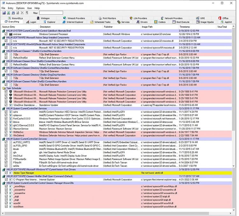Click the Delete X toolbar icon

click(22, 13)
